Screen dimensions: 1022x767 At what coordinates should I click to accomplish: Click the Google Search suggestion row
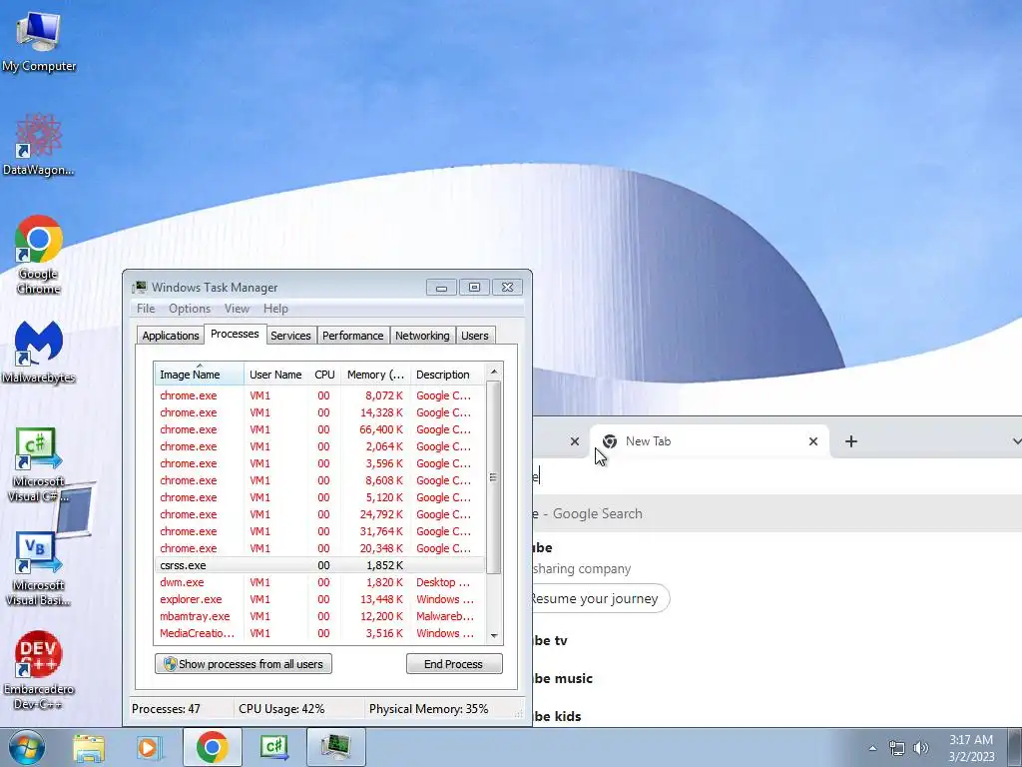coord(776,513)
